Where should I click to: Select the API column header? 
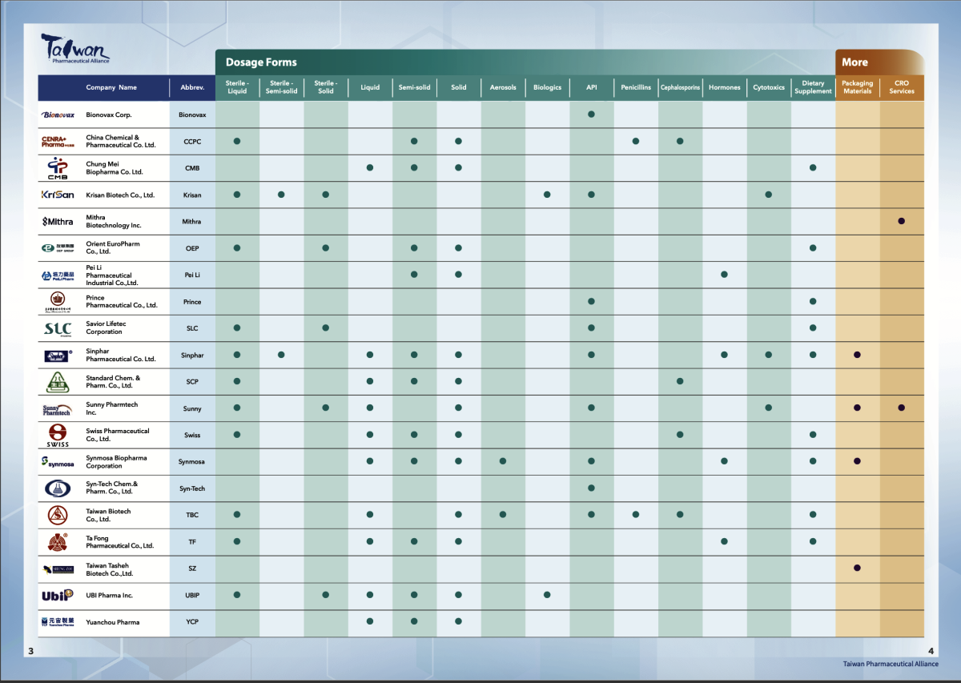(x=591, y=87)
